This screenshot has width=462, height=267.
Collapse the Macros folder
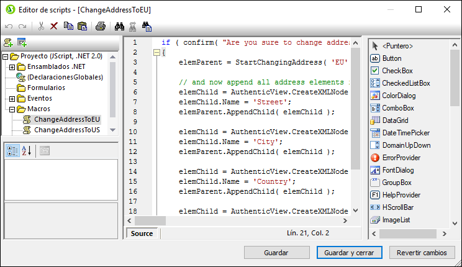[12, 109]
